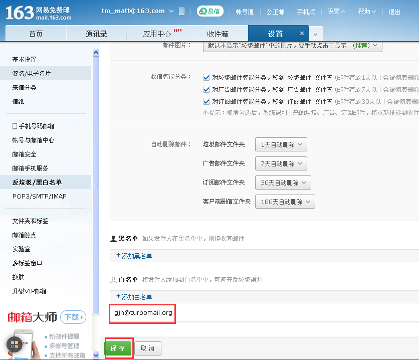This screenshot has width=419, height=360.
Task: Open 客户端删信文件夹 180天自动删除 dropdown
Action: point(285,202)
